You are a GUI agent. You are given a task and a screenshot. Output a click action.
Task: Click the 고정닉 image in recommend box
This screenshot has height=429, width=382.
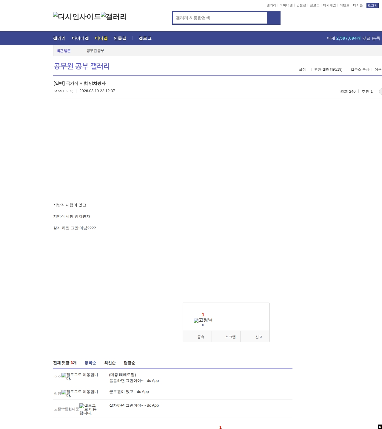coord(203,320)
